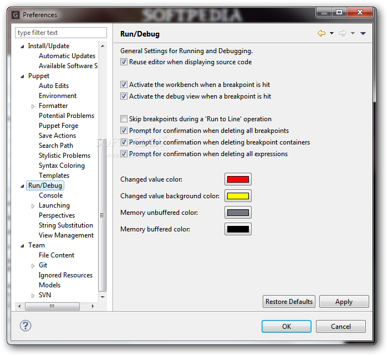Select Auto Edits under Puppet
Screen dimensions: 388x356
[54, 86]
